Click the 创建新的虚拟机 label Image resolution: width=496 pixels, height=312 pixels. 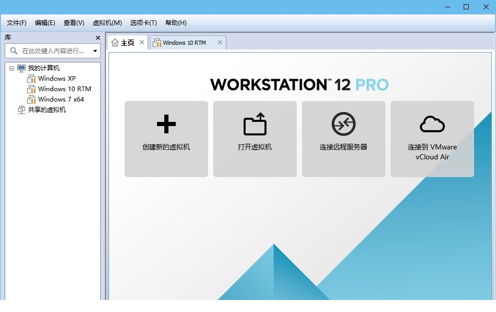click(166, 147)
